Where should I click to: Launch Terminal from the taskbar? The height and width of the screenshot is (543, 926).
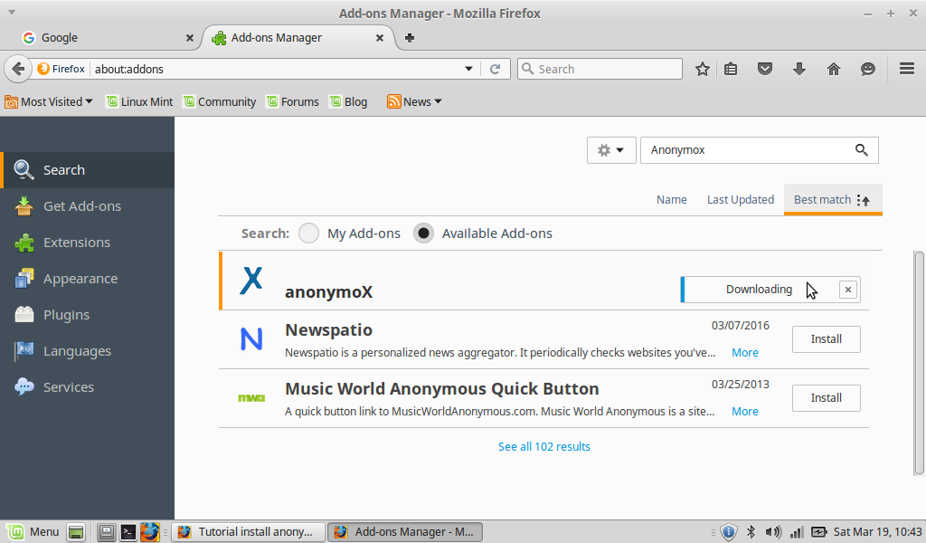pyautogui.click(x=128, y=532)
